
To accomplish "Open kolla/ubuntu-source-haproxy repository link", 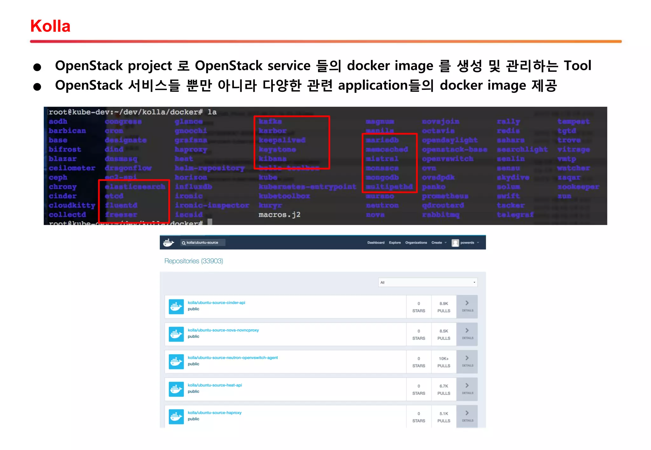I will click(x=215, y=413).
